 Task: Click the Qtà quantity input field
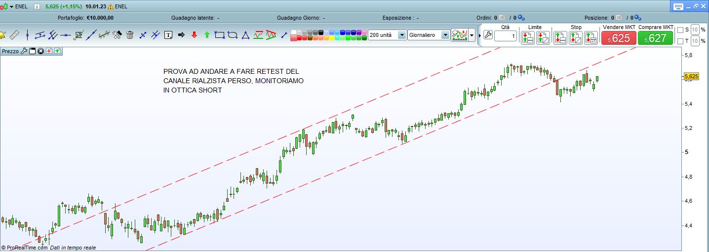tap(505, 36)
